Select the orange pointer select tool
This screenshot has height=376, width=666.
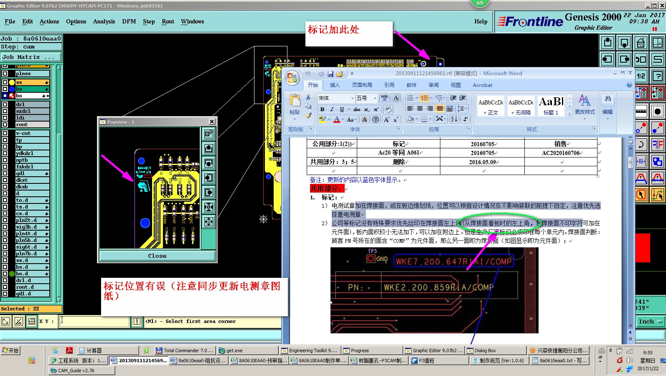pos(641,195)
